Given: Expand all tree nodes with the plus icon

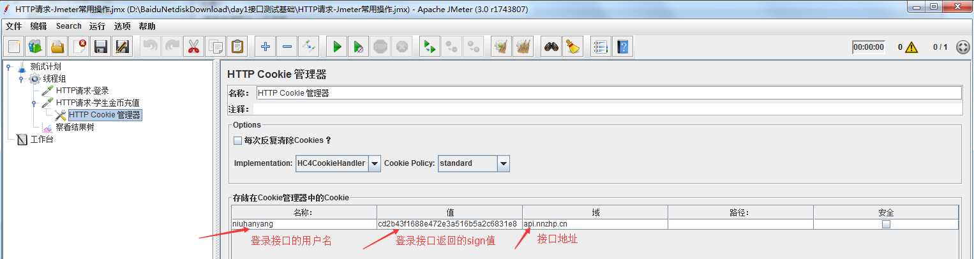Looking at the screenshot, I should 266,47.
